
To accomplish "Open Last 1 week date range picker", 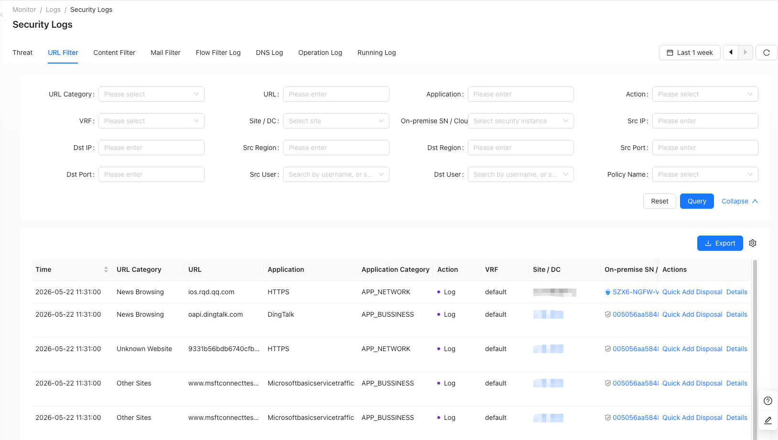I will [690, 53].
